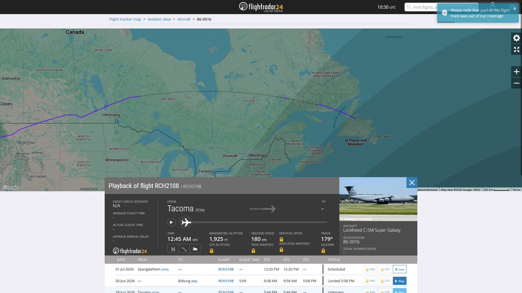Viewport: 522px width, 293px height.
Task: Click the 200 km map scale bar
Action: [496, 190]
